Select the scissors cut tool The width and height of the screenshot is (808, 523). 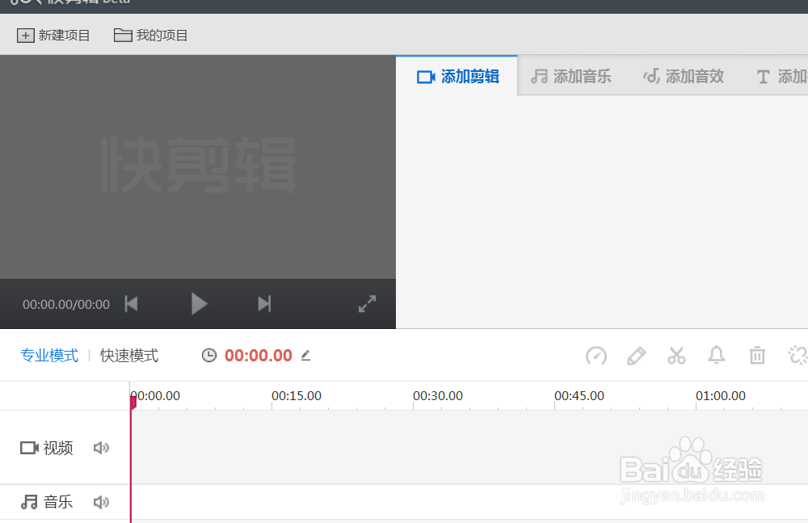676,356
